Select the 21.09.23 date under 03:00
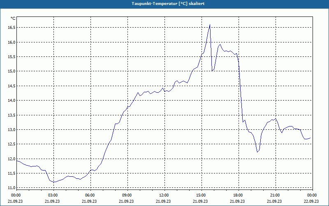Screen dimensions: 329x206 click(53, 201)
